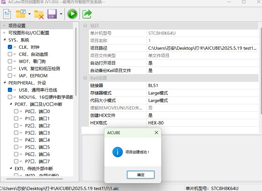Click the close project folder icon
Screen dimensions: 262x191
pos(39,15)
